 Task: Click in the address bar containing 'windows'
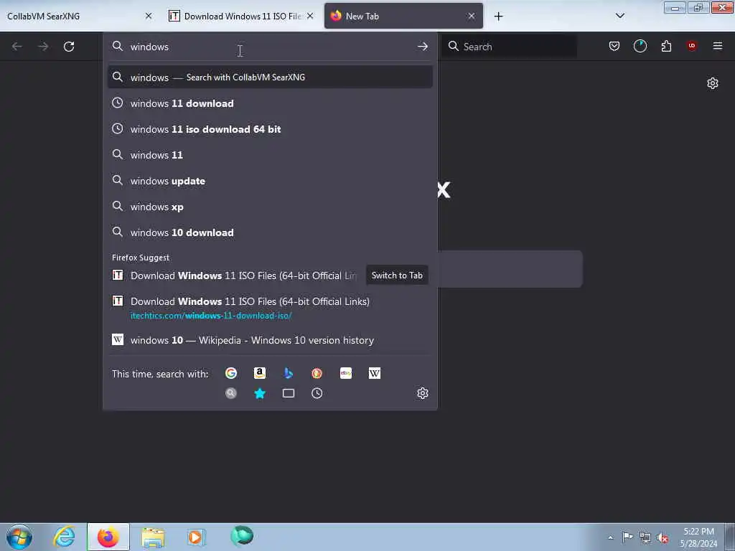[x=270, y=47]
